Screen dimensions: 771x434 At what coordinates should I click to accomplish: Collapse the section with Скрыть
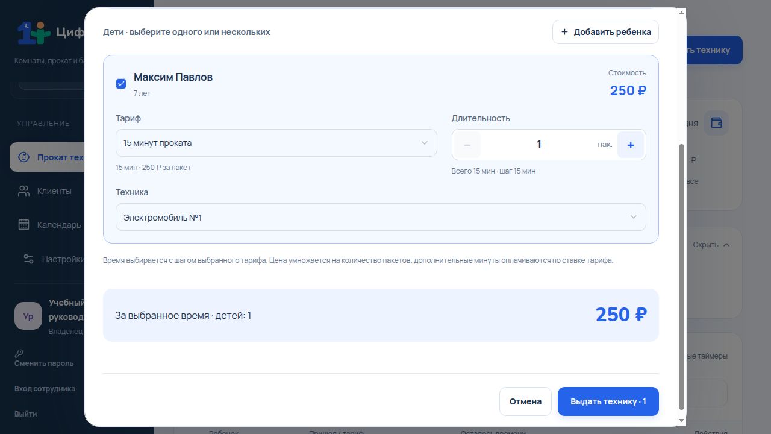coord(711,245)
